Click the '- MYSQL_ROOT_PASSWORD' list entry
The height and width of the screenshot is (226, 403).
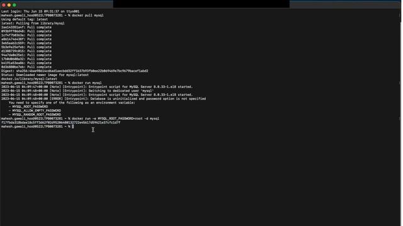pyautogui.click(x=28, y=107)
